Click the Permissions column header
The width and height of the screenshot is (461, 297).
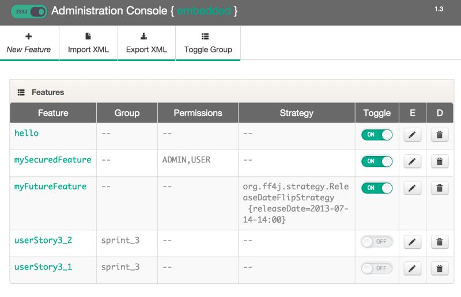[x=198, y=113]
